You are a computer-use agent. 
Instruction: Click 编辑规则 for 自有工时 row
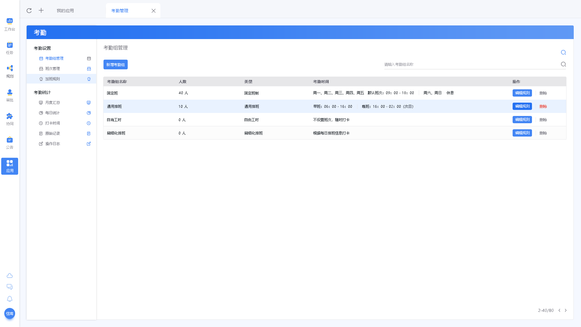click(x=522, y=120)
